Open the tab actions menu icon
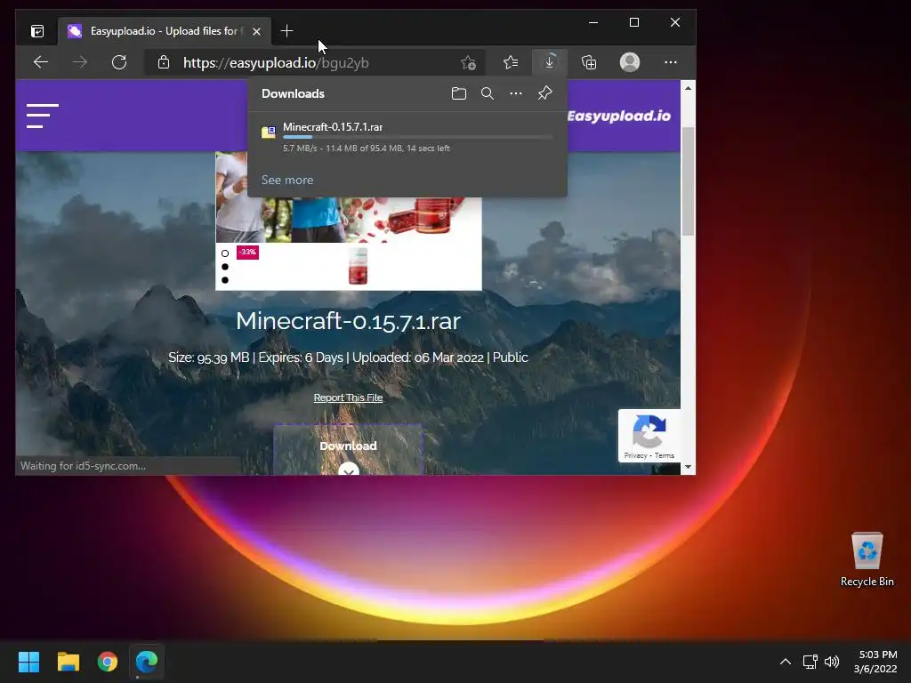The height and width of the screenshot is (683, 911). click(x=37, y=31)
